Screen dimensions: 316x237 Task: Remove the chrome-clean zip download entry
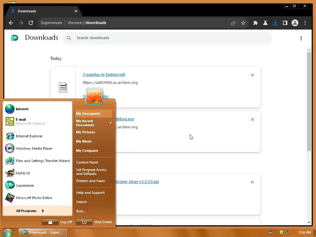[x=252, y=182]
